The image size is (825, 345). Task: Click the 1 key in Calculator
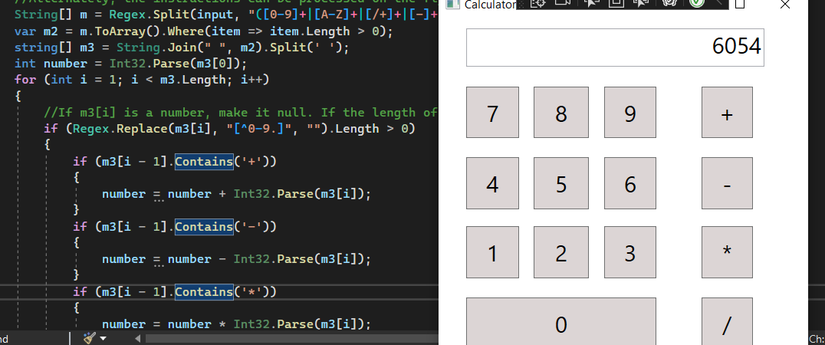tap(492, 252)
